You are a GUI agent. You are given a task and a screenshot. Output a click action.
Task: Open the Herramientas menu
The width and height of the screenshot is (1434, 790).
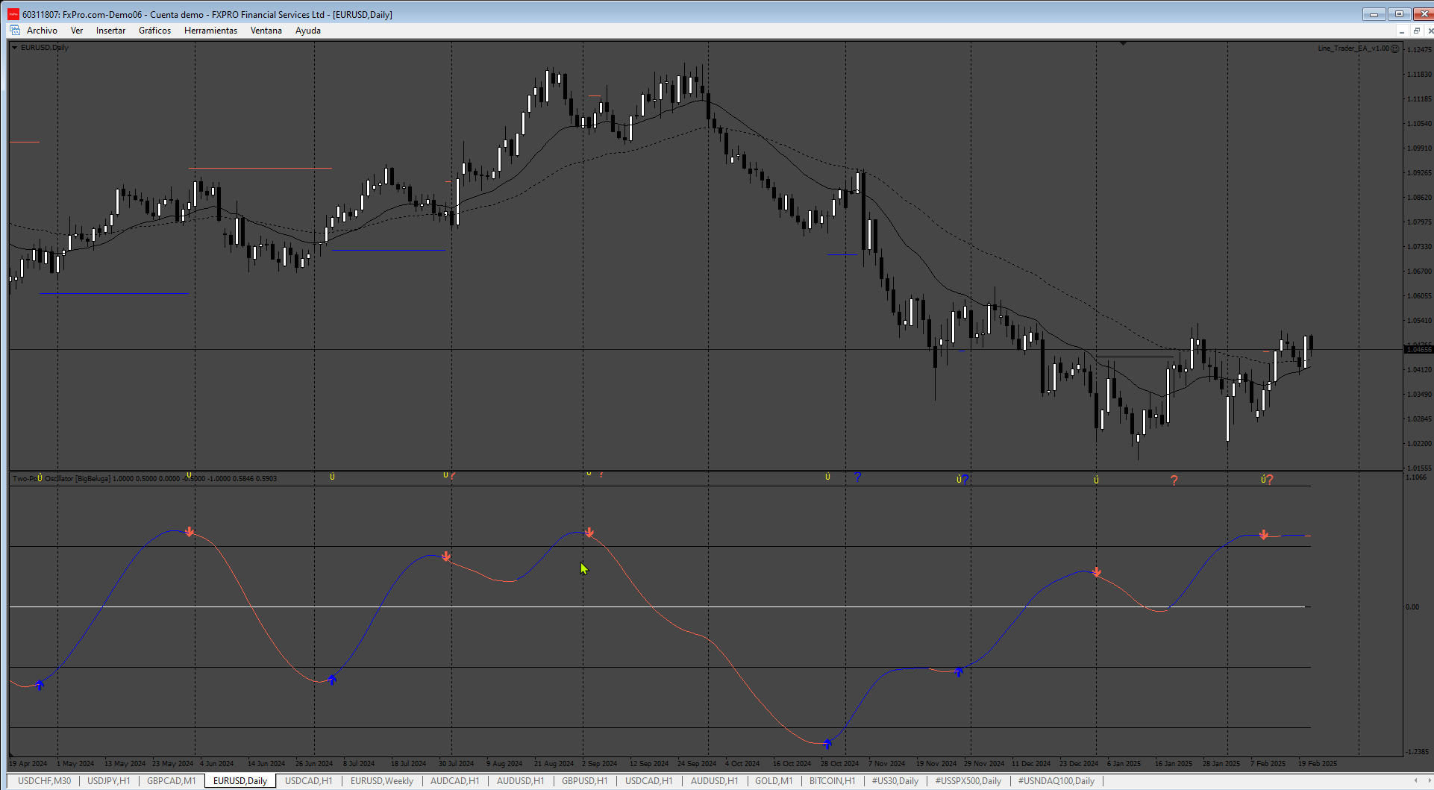pos(210,31)
